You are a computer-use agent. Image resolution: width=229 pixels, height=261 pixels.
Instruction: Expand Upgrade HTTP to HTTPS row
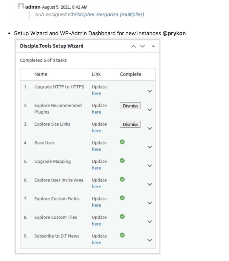150,91
